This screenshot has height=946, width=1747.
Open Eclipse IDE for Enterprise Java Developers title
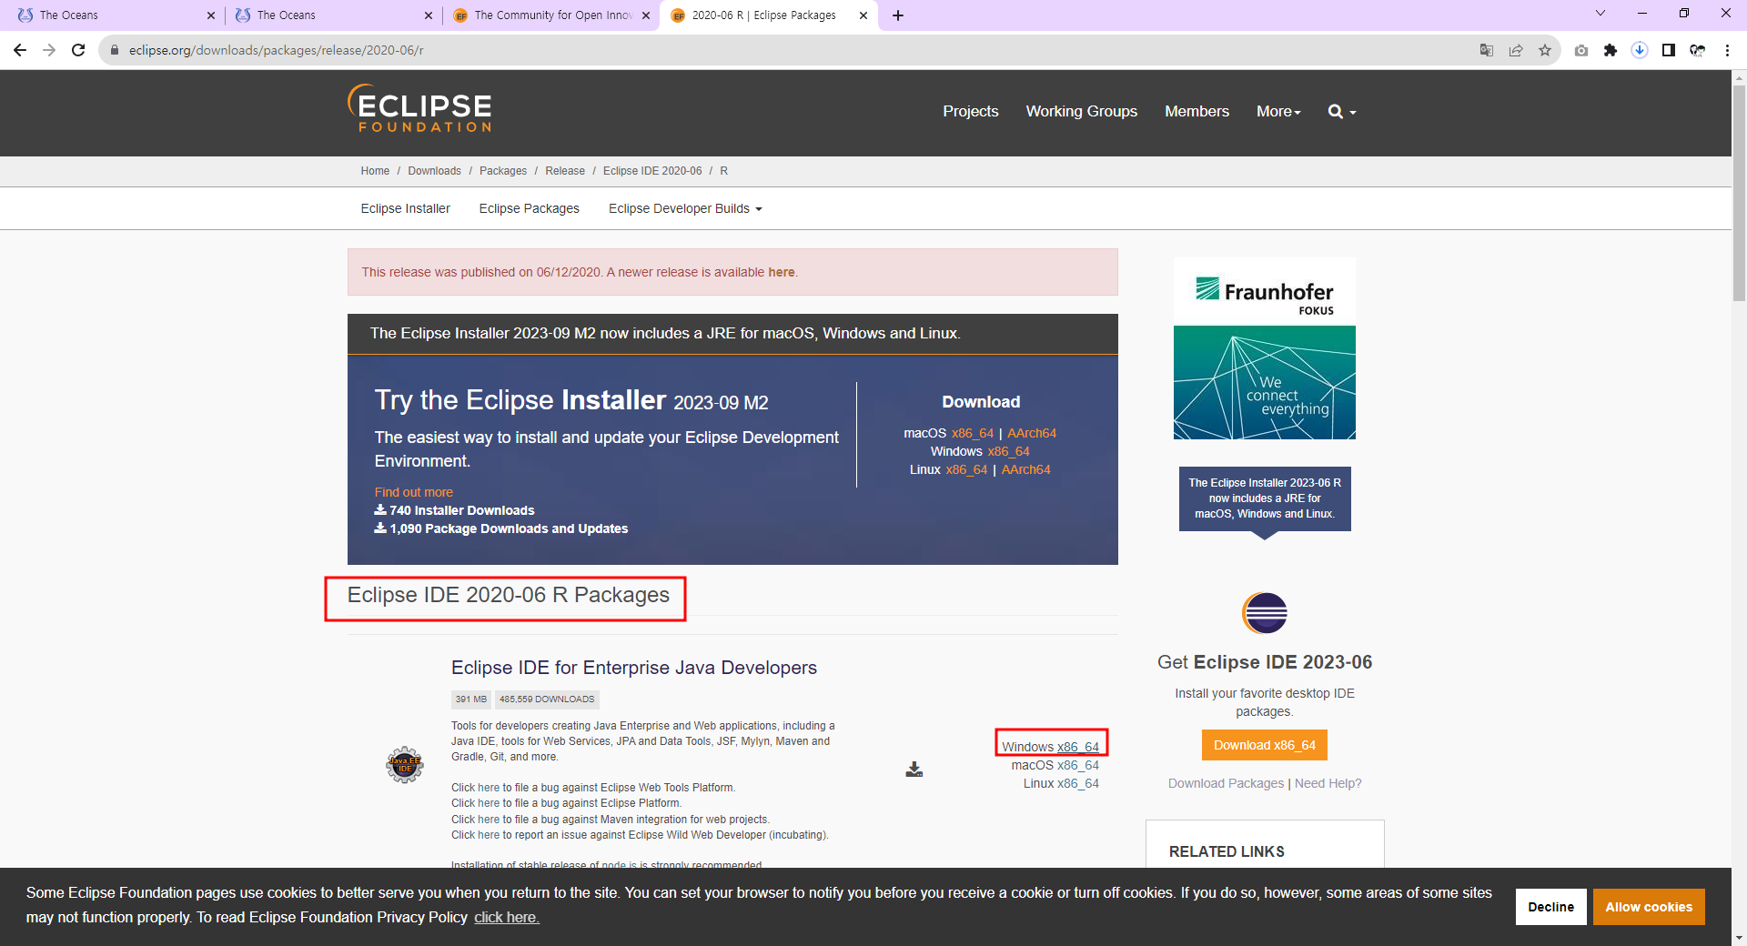click(x=634, y=668)
